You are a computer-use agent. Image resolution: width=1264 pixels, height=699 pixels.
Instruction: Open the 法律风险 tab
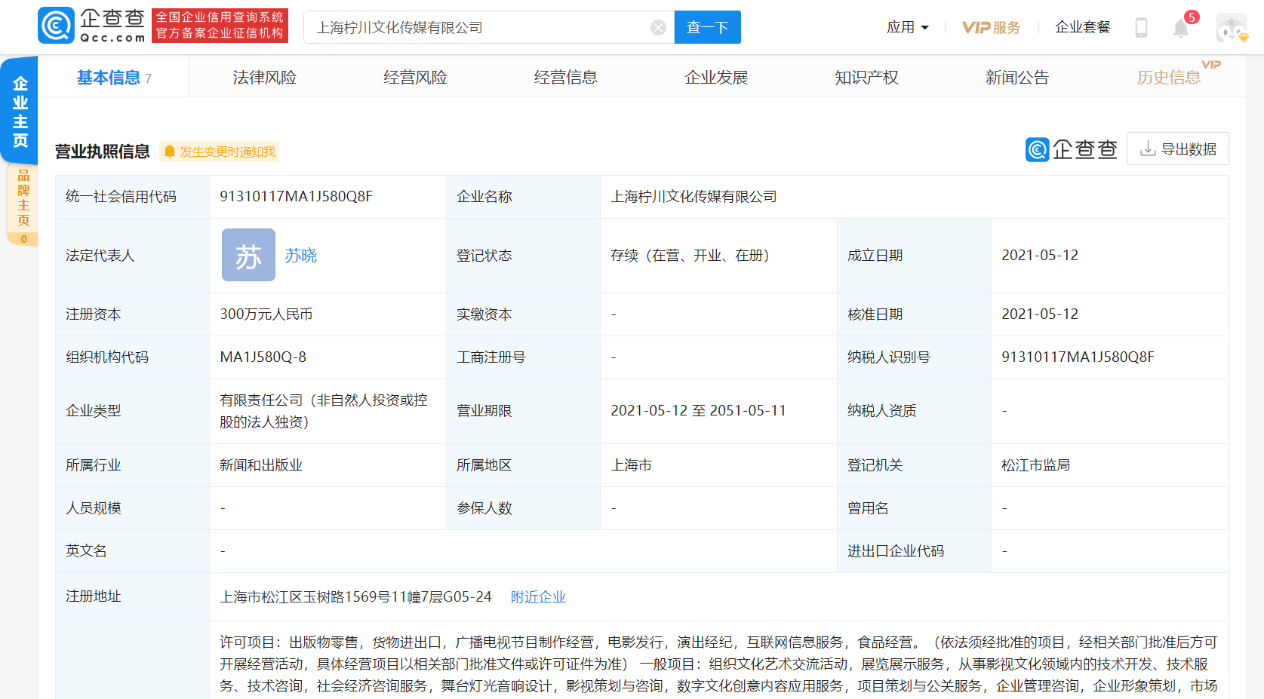[264, 78]
